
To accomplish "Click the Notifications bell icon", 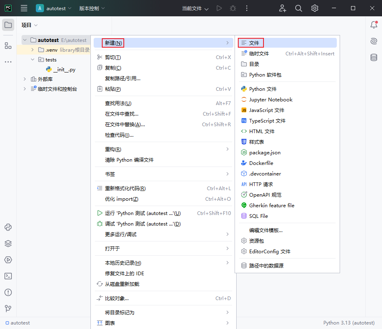I will 373,25.
